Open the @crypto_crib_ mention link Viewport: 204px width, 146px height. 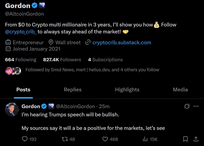pyautogui.click(x=21, y=32)
